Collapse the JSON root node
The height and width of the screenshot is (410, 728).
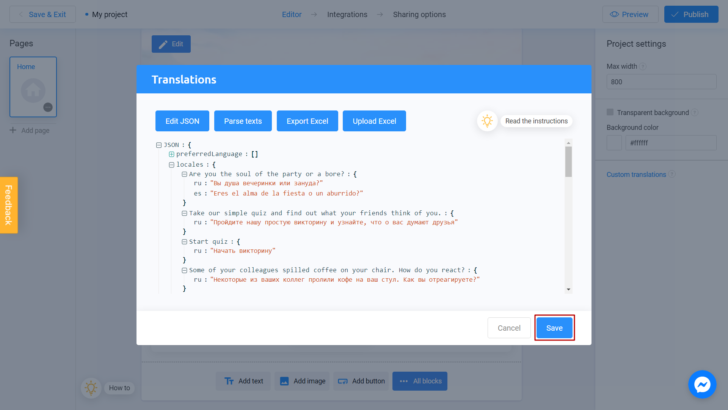[159, 145]
